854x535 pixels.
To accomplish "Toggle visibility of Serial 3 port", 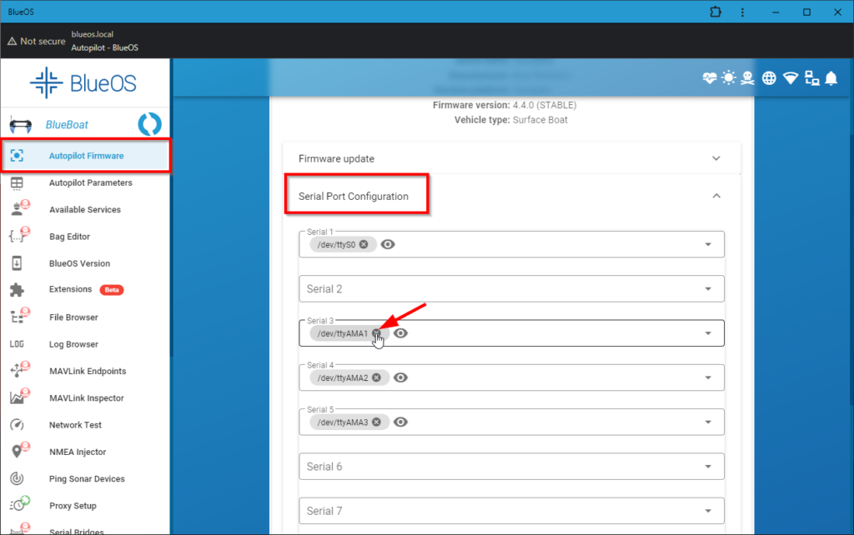I will pyautogui.click(x=400, y=332).
